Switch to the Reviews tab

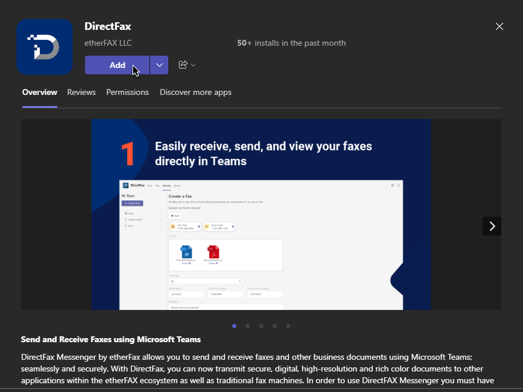pos(81,92)
